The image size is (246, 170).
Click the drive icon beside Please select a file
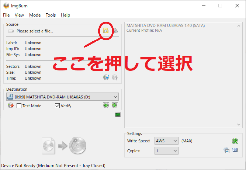(11, 31)
